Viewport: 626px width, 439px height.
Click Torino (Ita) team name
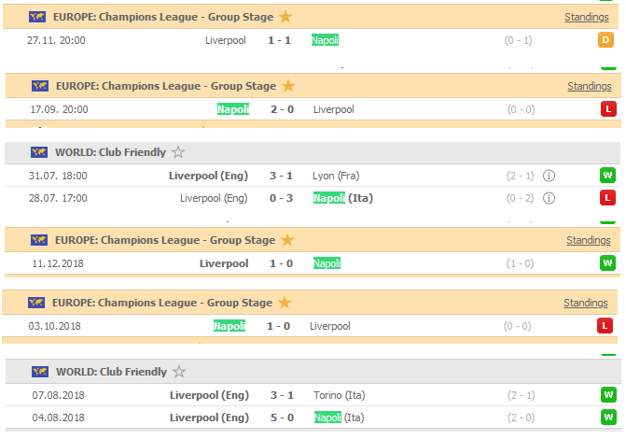pos(339,395)
